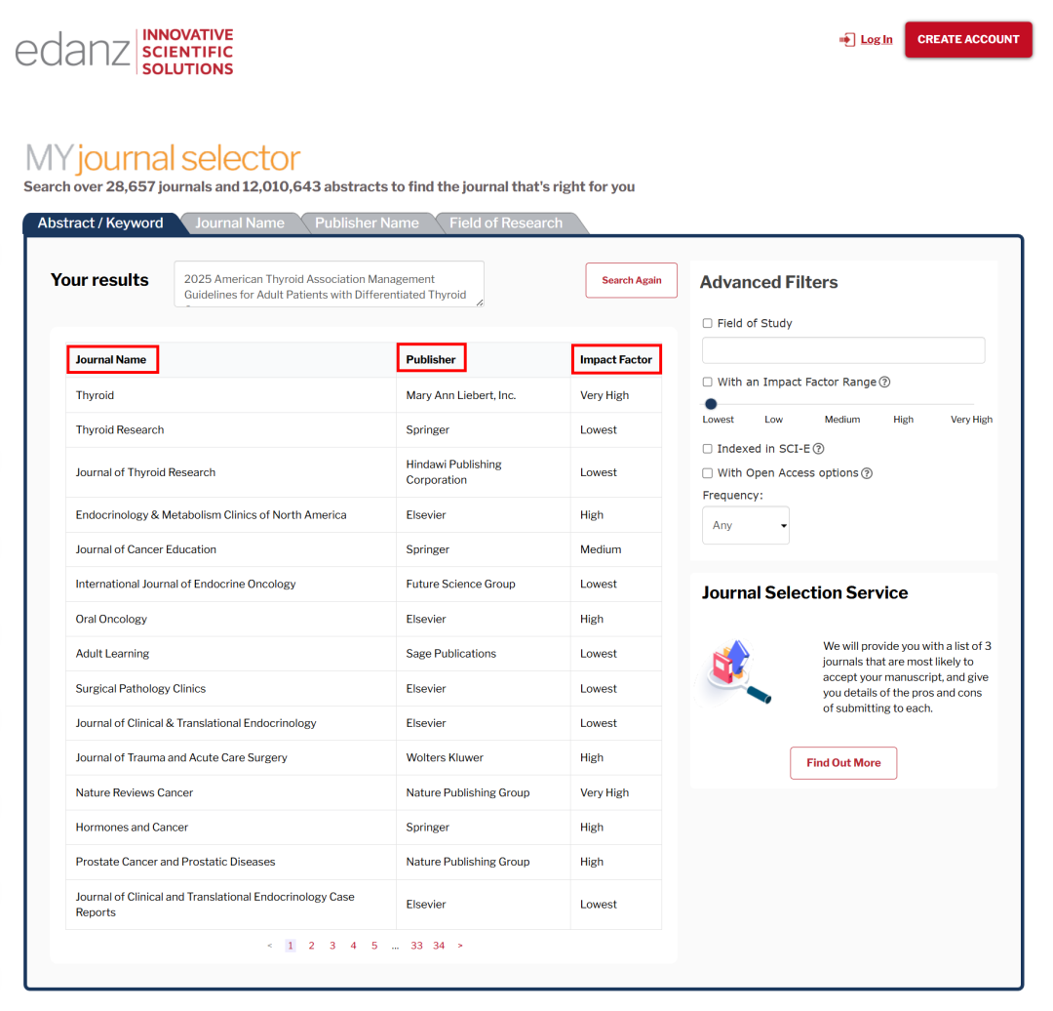Click the Create Account button
The height and width of the screenshot is (1011, 1053).
967,40
